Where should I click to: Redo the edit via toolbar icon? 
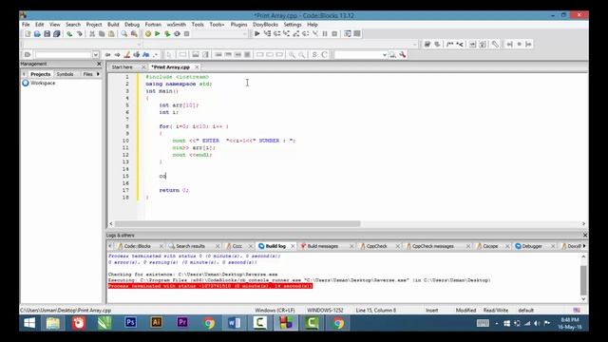(x=79, y=34)
